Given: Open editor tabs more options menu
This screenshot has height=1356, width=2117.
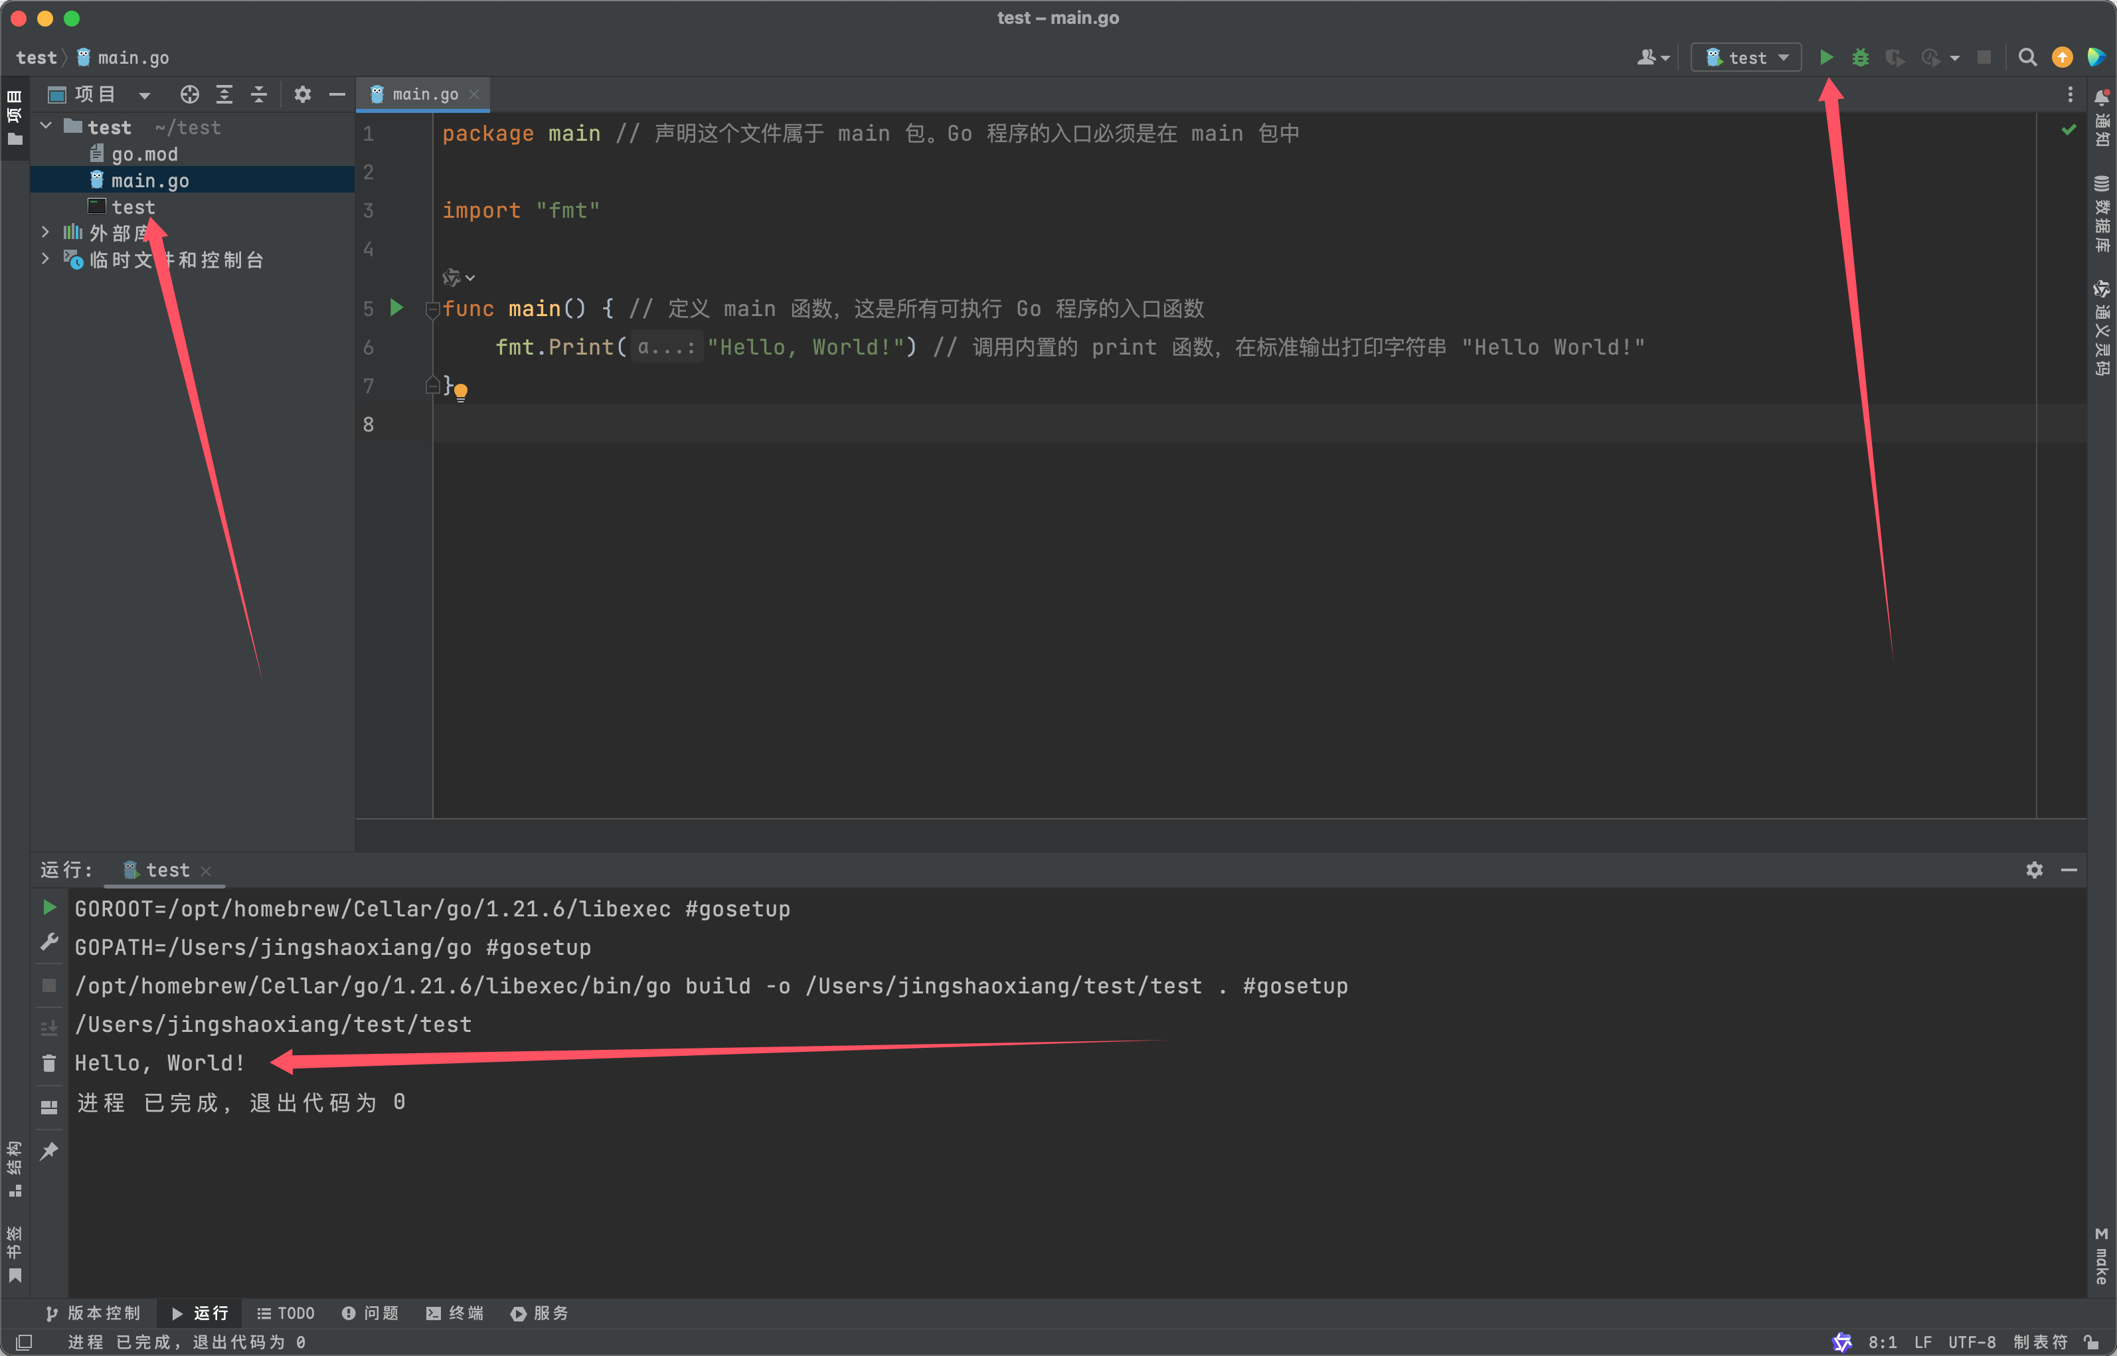Looking at the screenshot, I should click(x=2071, y=94).
